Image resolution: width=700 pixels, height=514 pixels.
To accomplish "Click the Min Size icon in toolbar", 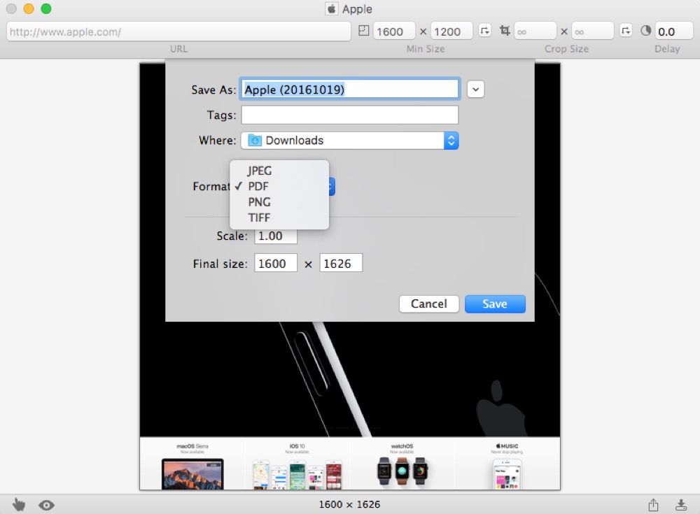I will (x=363, y=31).
